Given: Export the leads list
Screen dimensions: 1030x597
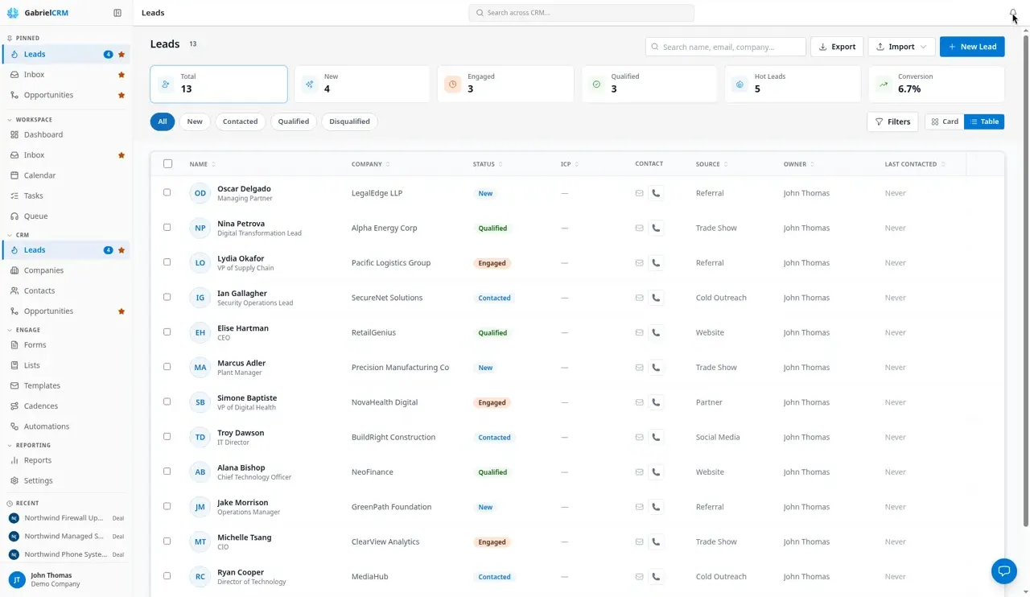Looking at the screenshot, I should click(837, 47).
